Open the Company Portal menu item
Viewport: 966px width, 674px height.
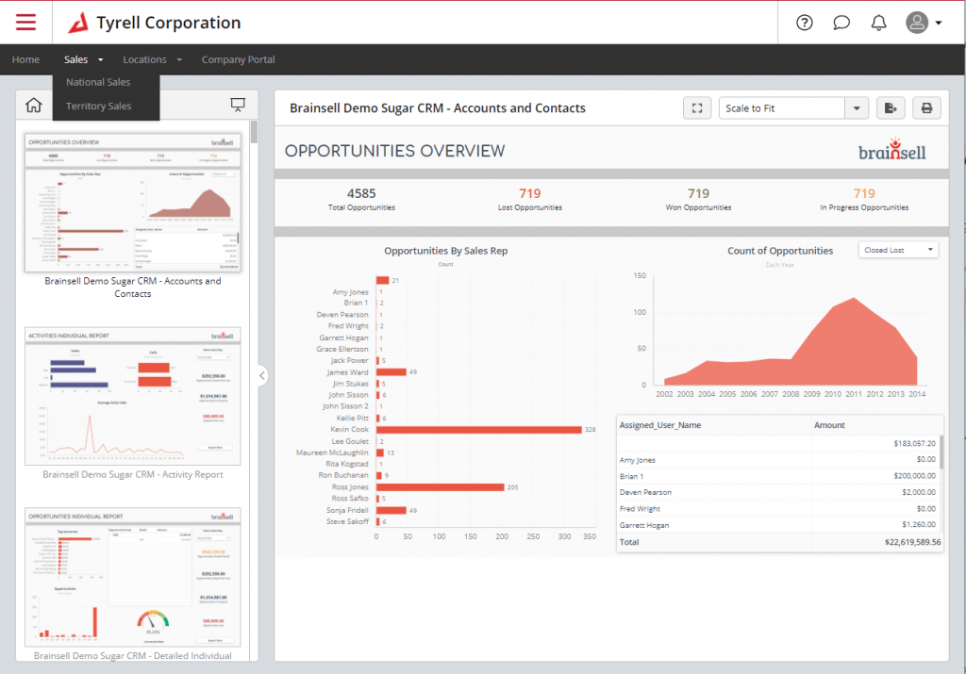pos(239,59)
